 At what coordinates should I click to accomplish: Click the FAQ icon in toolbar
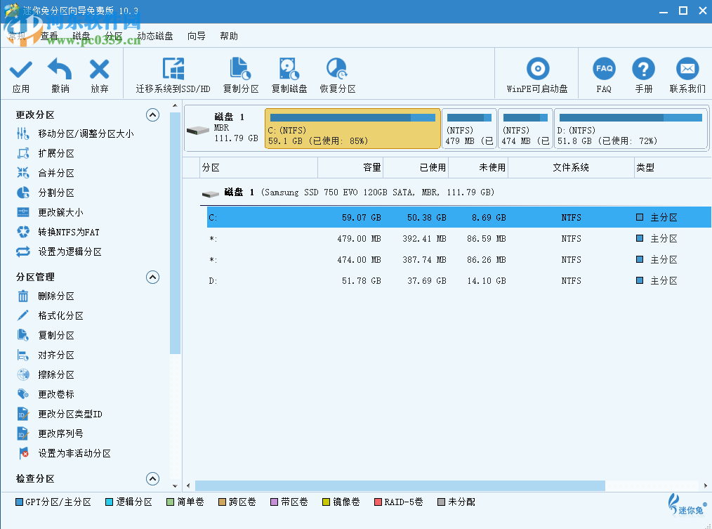(x=603, y=72)
